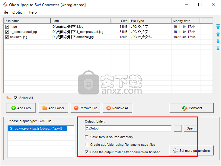Select path cell of 1_compressed.jpg row
Image resolution: width=221 pixels, height=166 pixels.
(x=78, y=32)
